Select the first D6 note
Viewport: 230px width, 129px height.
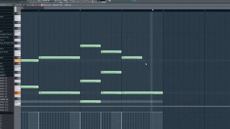(x=29, y=61)
